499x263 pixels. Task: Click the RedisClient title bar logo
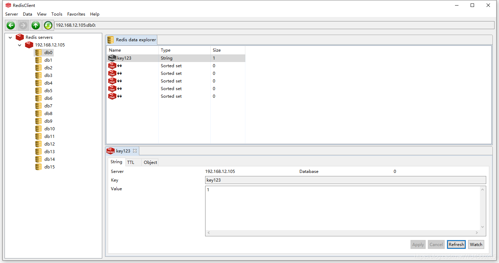[8, 5]
